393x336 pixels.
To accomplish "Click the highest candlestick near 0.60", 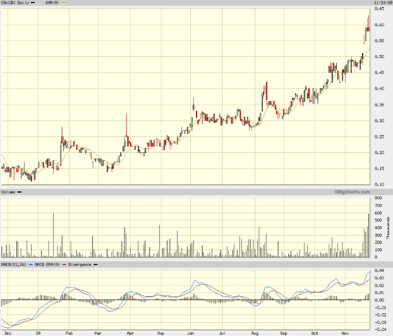I will coord(369,25).
